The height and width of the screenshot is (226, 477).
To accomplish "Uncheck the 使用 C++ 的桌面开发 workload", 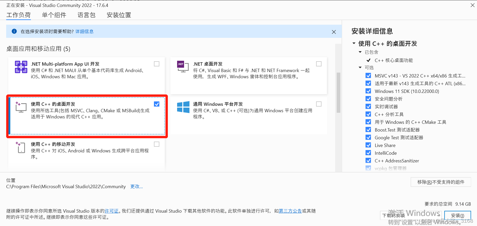I will [x=157, y=104].
